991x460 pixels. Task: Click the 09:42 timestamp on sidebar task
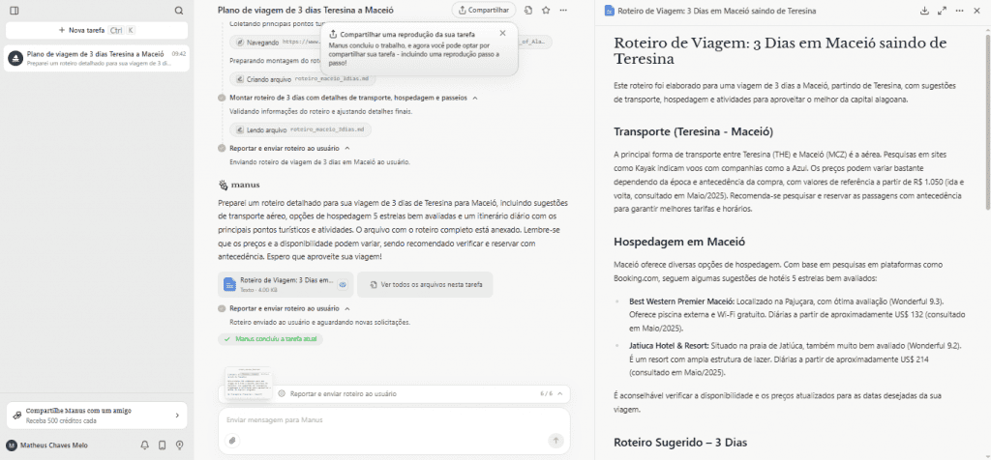[179, 54]
